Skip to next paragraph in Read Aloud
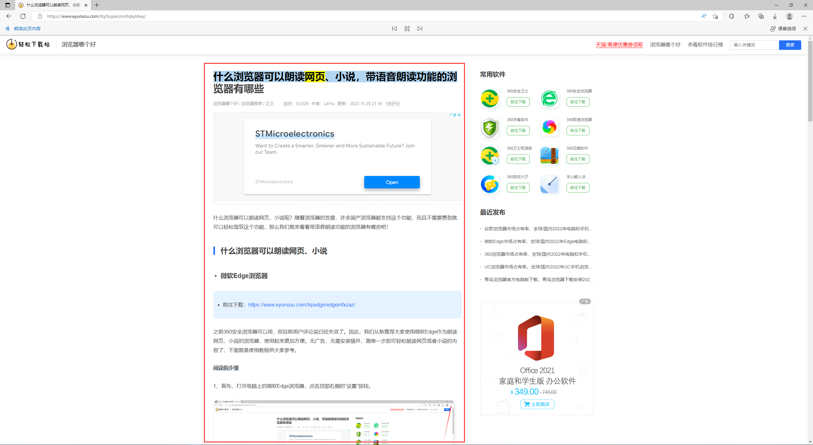 pos(420,29)
